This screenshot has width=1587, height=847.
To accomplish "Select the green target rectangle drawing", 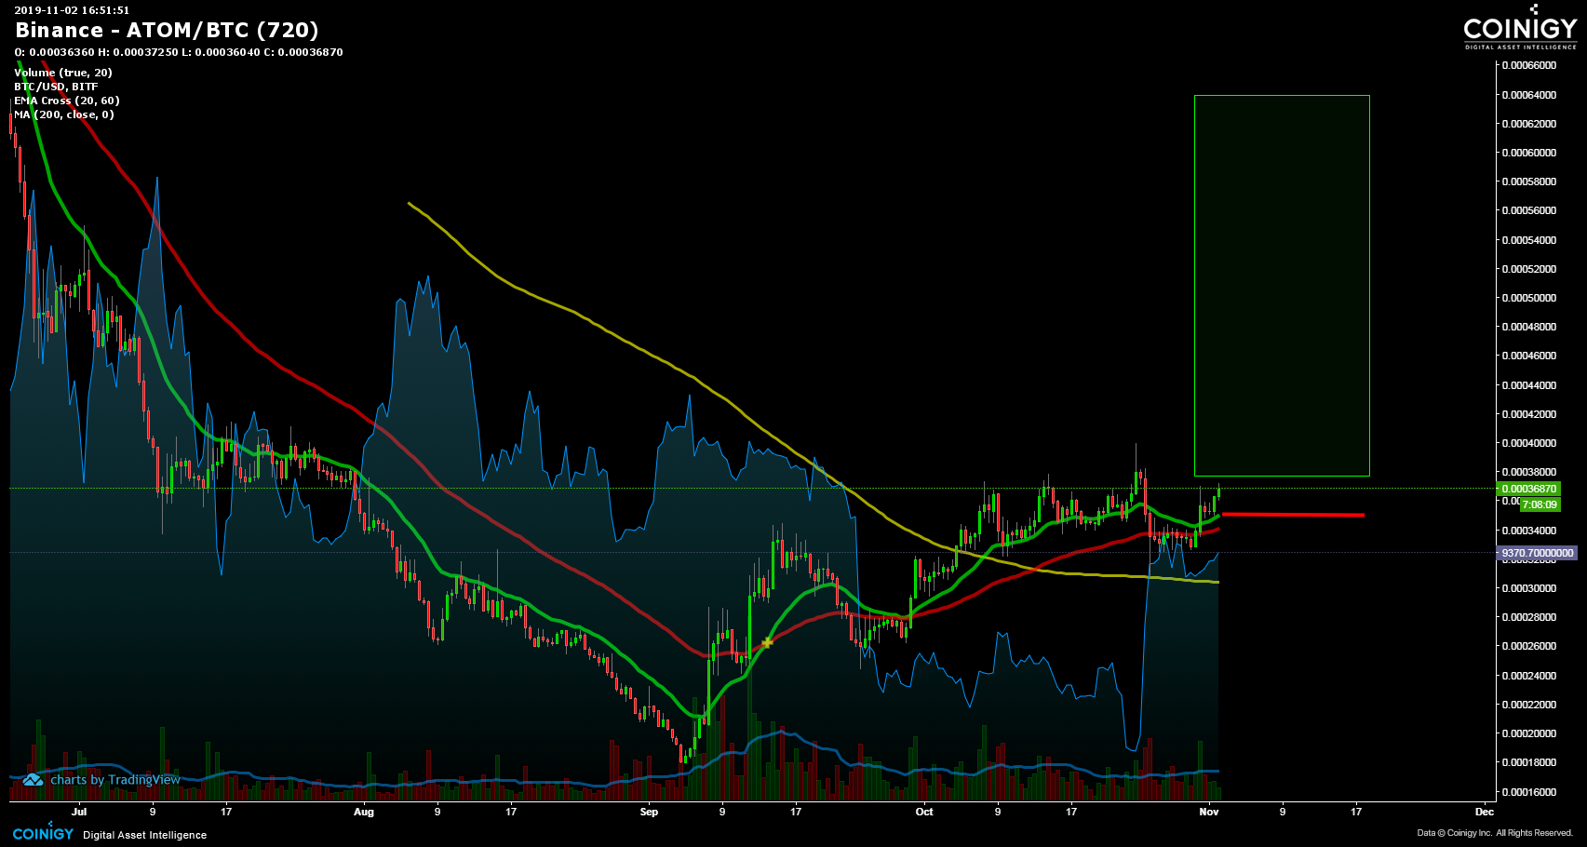I will point(1282,285).
